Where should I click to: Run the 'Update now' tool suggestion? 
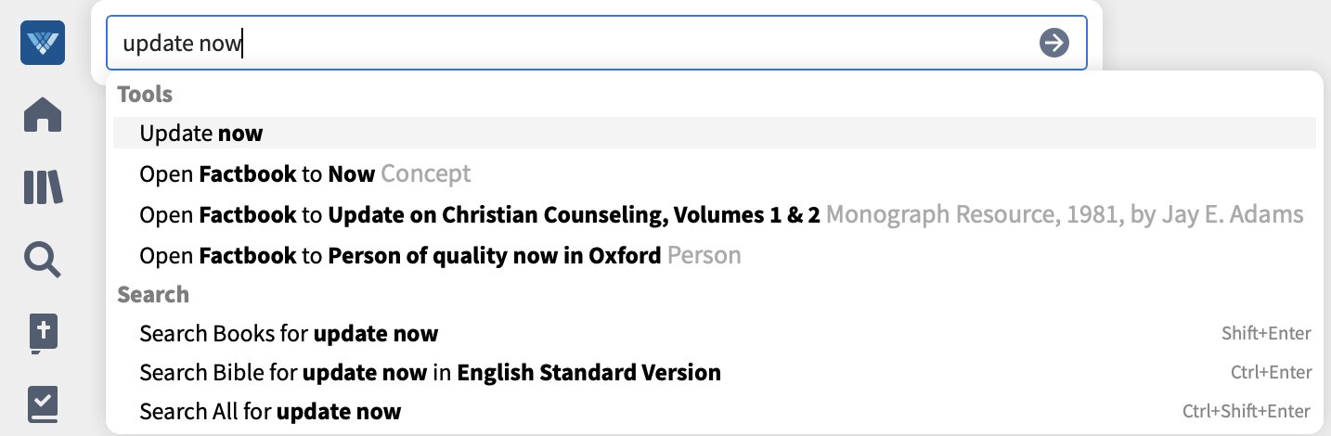[715, 134]
